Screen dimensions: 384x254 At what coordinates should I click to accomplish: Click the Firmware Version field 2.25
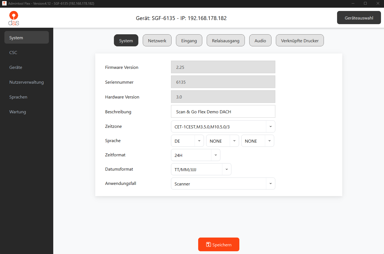(223, 67)
